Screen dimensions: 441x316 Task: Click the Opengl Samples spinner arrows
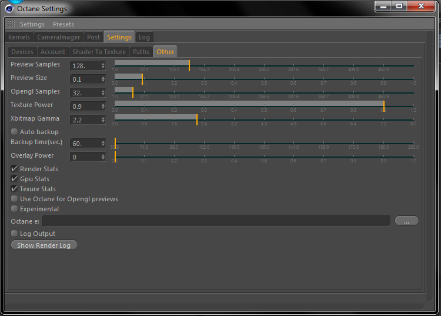(x=103, y=93)
